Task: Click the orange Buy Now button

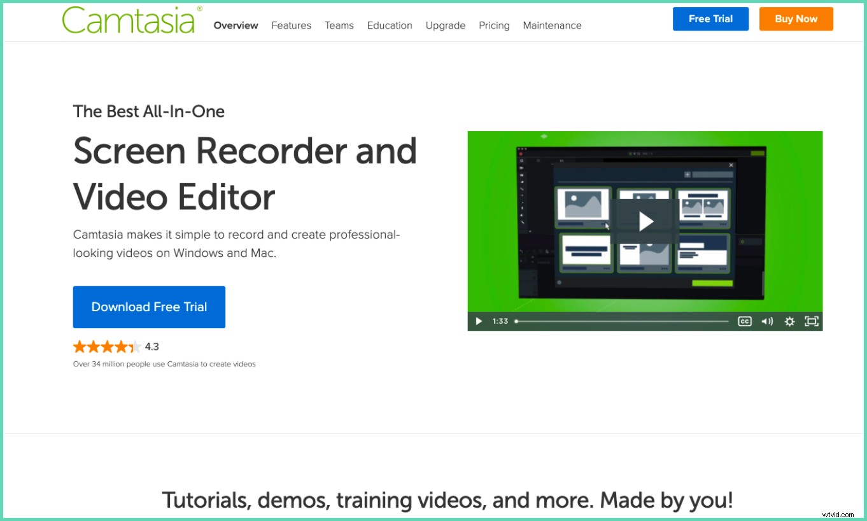Action: 796,19
